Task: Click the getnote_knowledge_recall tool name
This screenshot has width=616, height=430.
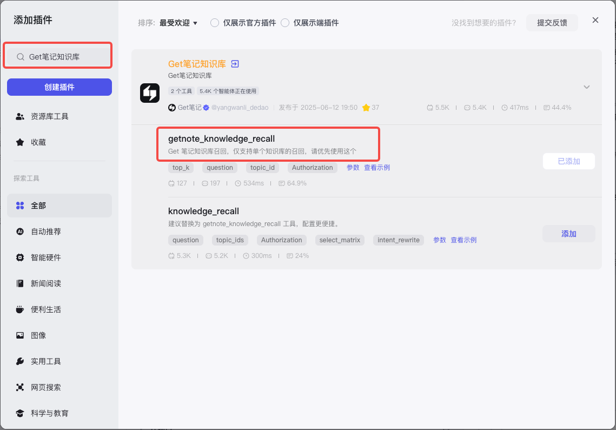Action: [221, 139]
